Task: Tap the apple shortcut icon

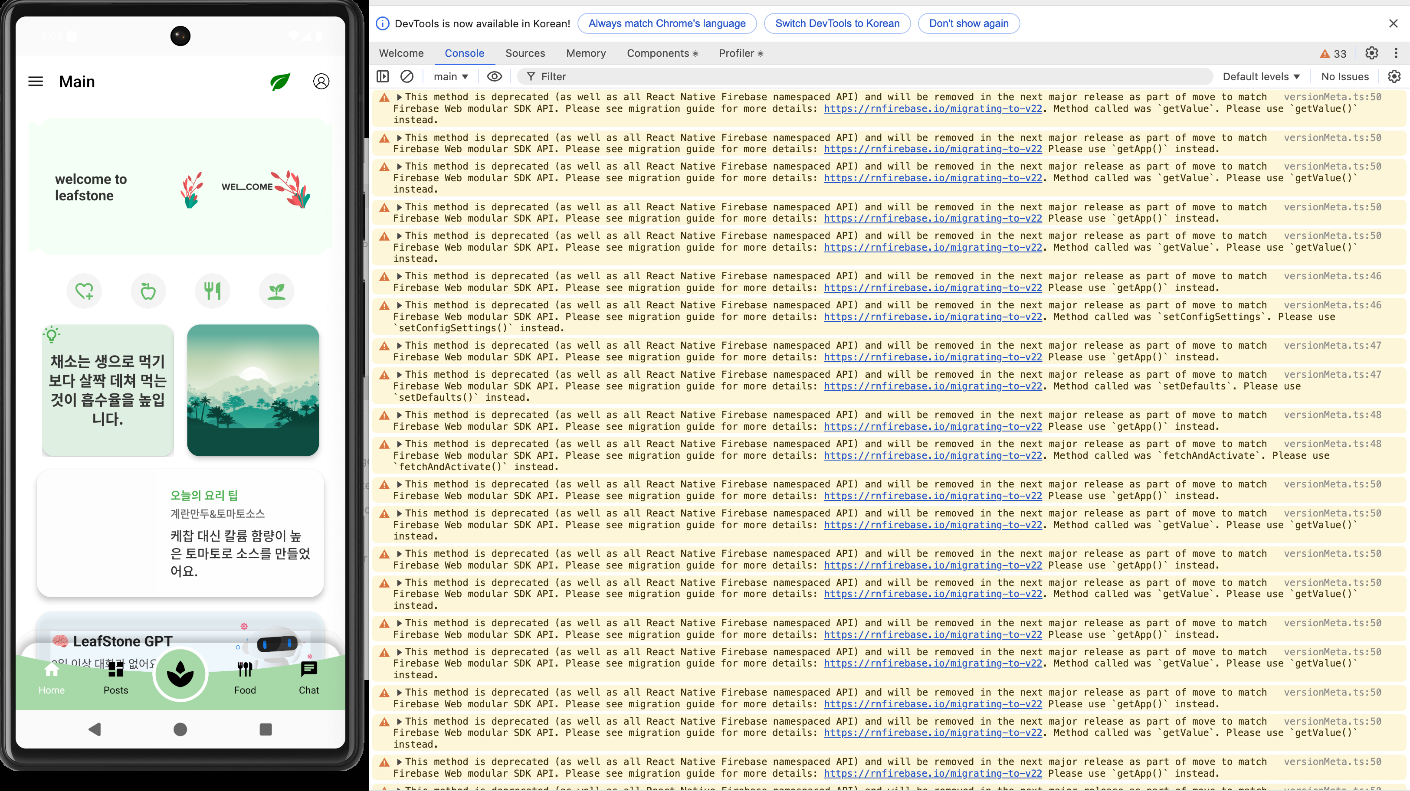Action: (148, 291)
